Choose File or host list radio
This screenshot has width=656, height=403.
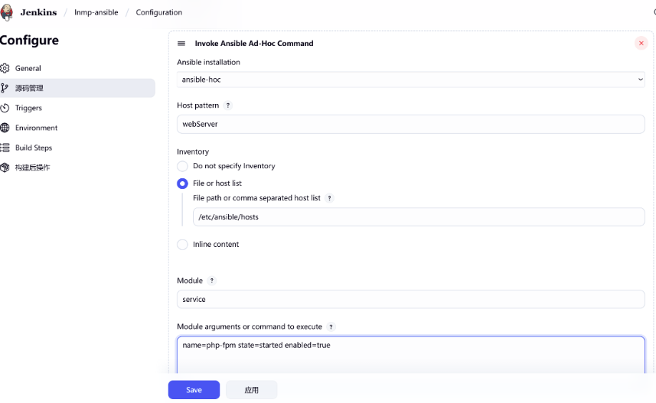(182, 184)
